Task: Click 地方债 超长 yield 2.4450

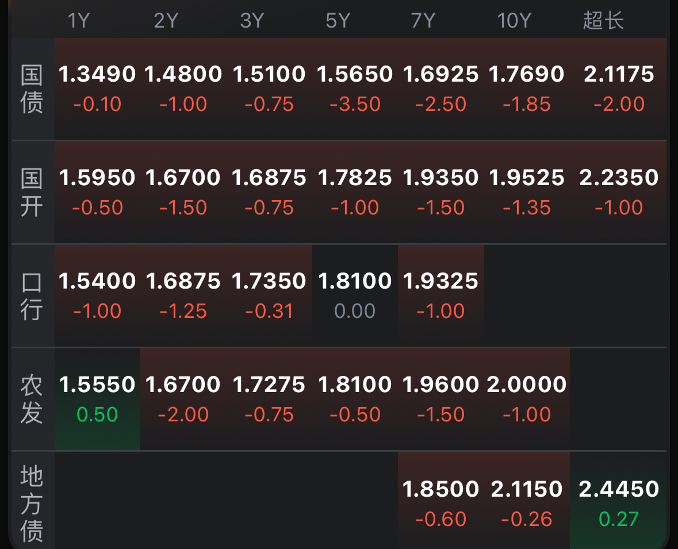Action: click(x=619, y=503)
